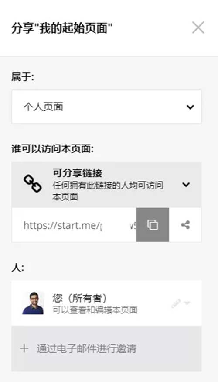Image resolution: width=218 pixels, height=382 pixels.
Task: Click the 分享"我的起始页面" title
Action: click(x=62, y=28)
